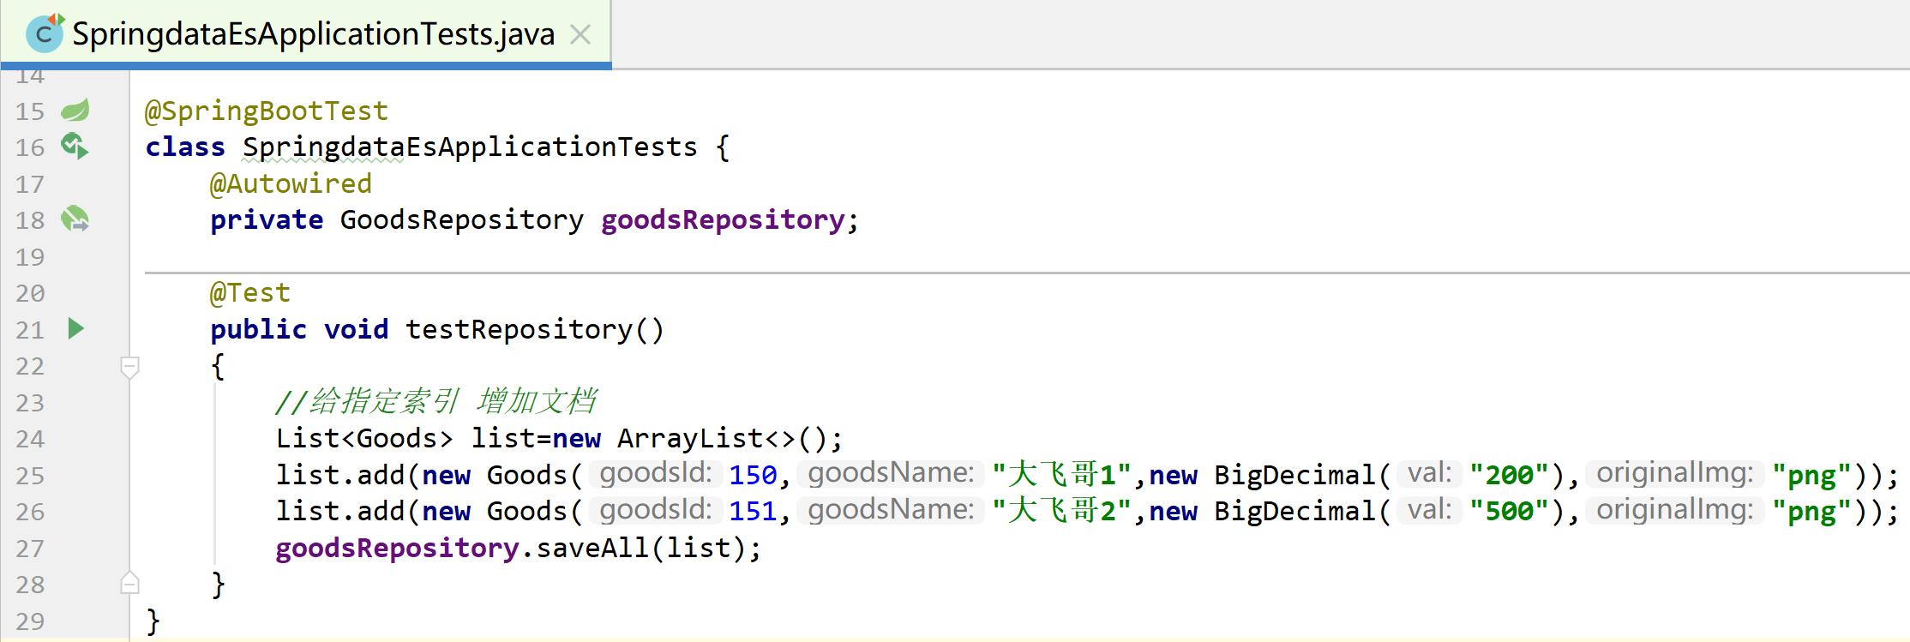Click BigDecimal on line 26
The width and height of the screenshot is (1910, 642).
1294,512
